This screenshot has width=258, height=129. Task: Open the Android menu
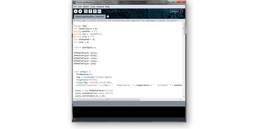pos(100,7)
